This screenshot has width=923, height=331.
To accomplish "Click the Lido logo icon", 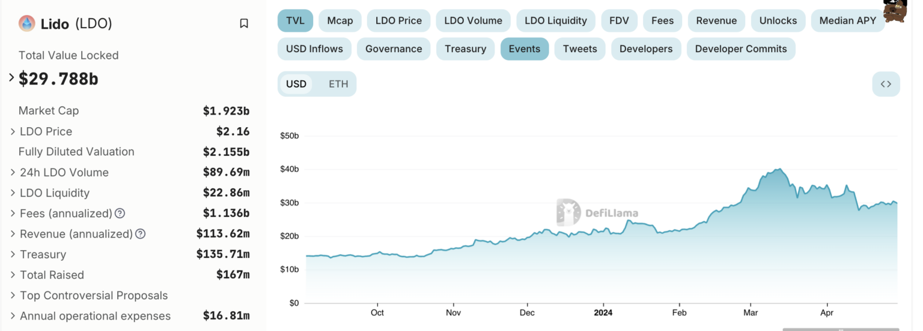I will [27, 23].
